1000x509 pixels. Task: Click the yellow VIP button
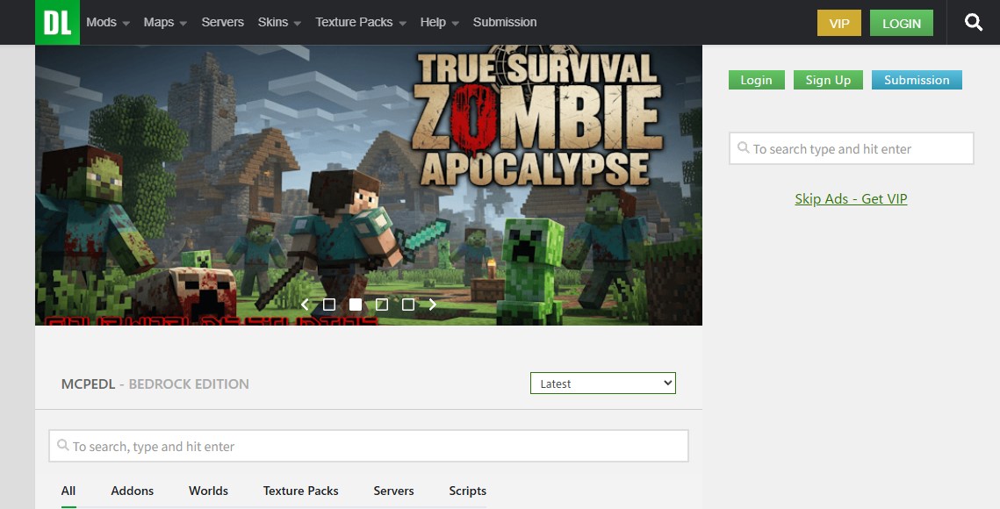click(x=839, y=23)
